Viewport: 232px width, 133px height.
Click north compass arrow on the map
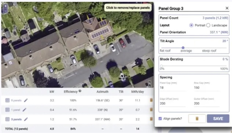point(150,84)
